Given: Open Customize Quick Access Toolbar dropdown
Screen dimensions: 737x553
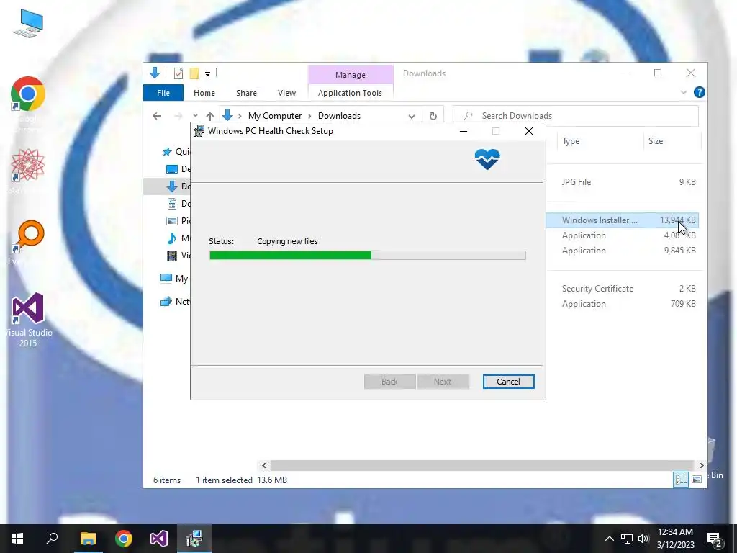Looking at the screenshot, I should click(207, 74).
